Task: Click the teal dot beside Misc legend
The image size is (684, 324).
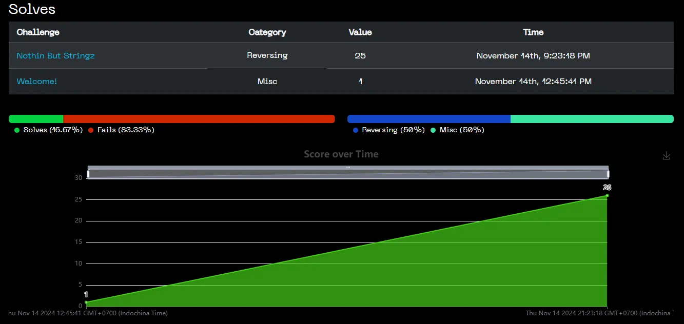Action: [x=433, y=130]
